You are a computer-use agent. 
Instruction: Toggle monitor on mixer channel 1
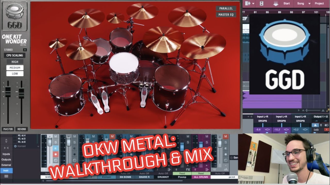[x=56, y=148]
